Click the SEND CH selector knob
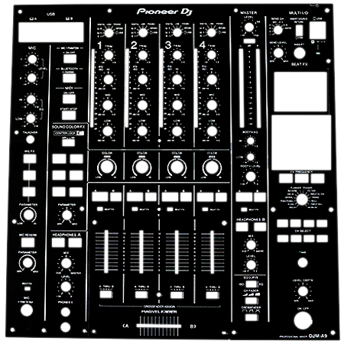 click(277, 30)
